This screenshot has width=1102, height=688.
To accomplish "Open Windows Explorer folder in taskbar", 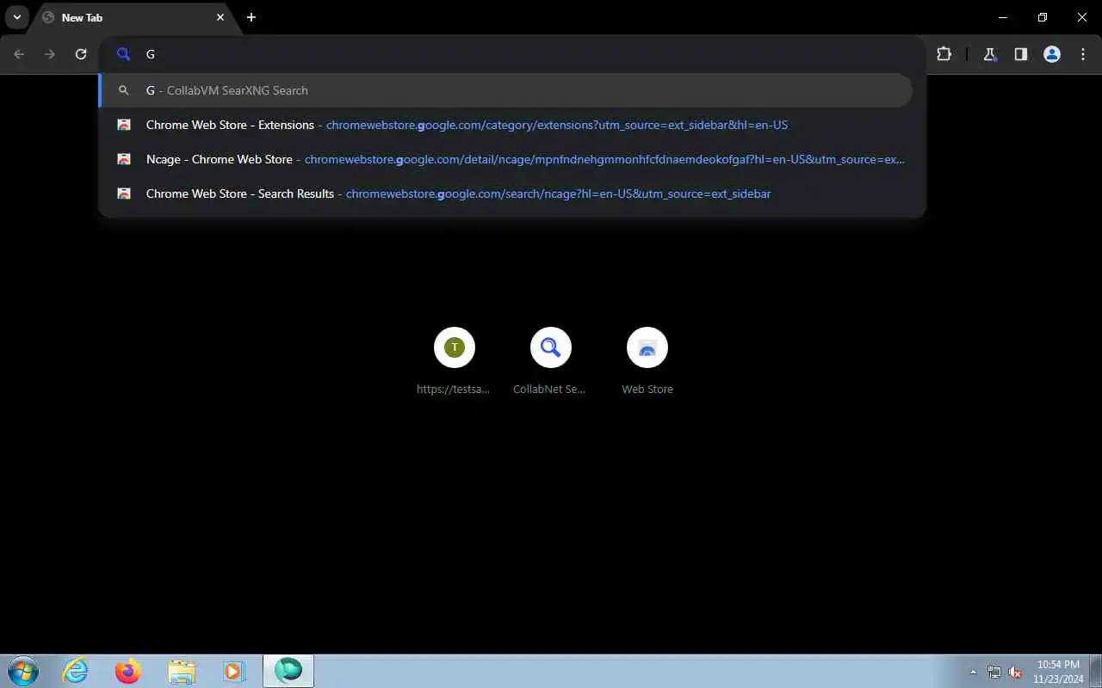I will [x=182, y=671].
